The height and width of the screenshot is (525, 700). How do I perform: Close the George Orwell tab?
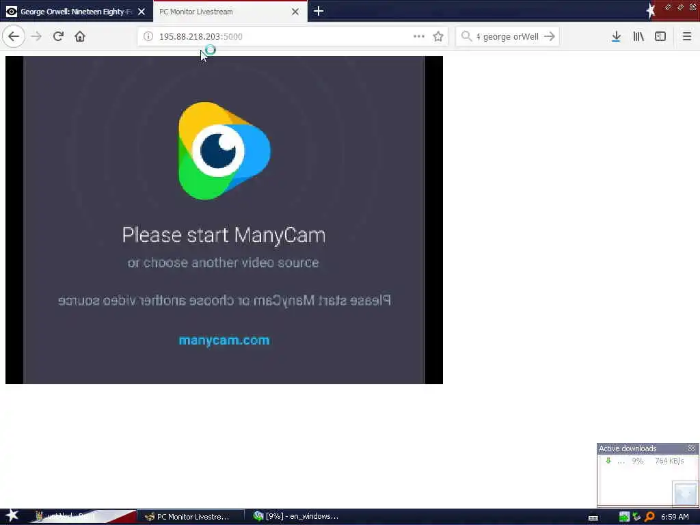[142, 12]
